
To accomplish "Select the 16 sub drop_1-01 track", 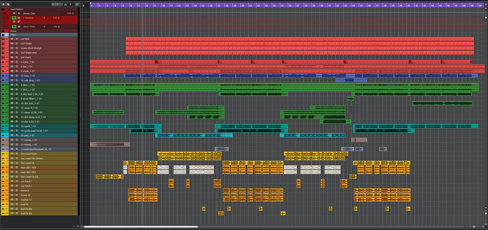I will click(x=40, y=80).
